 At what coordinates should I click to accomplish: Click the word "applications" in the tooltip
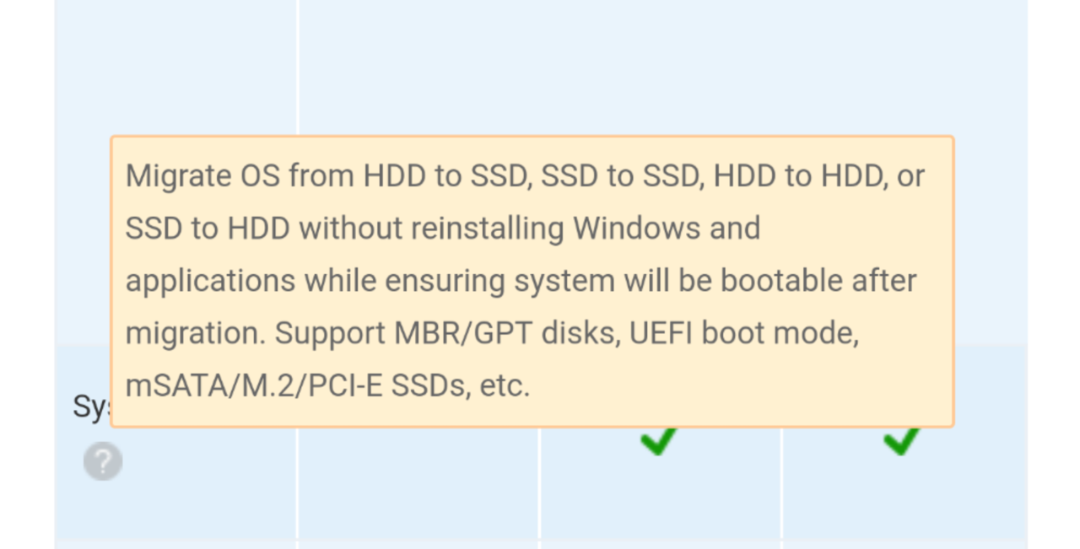coord(211,282)
